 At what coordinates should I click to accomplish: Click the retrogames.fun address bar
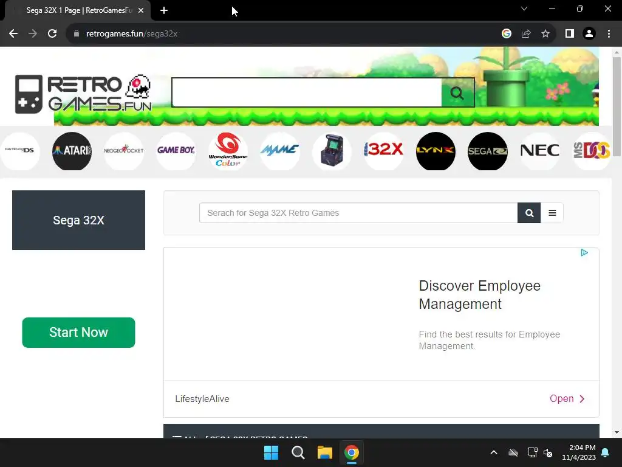coord(285,33)
